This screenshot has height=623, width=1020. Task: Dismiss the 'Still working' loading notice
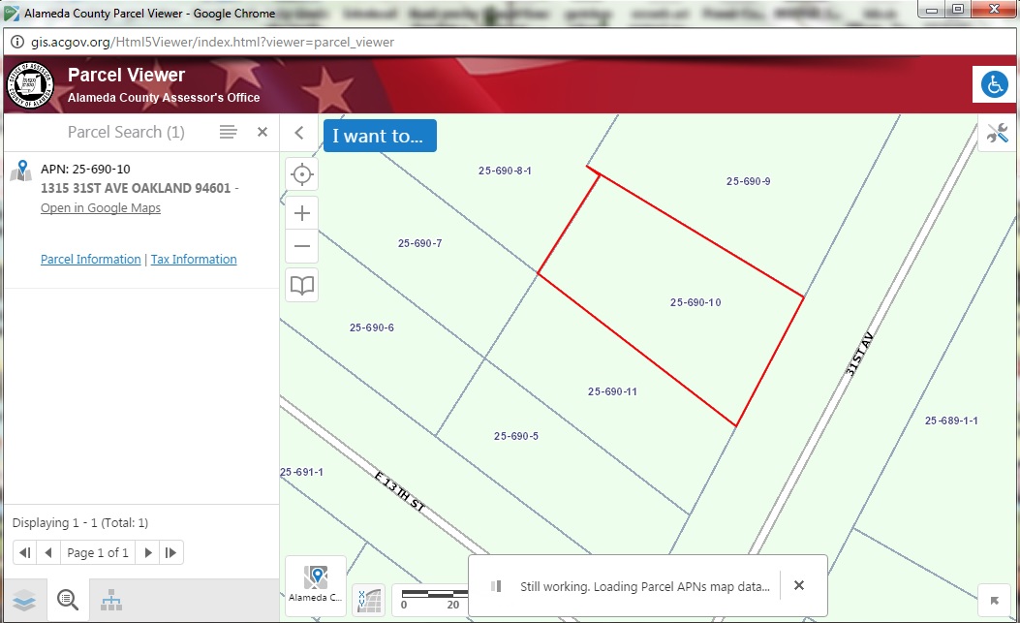[799, 585]
